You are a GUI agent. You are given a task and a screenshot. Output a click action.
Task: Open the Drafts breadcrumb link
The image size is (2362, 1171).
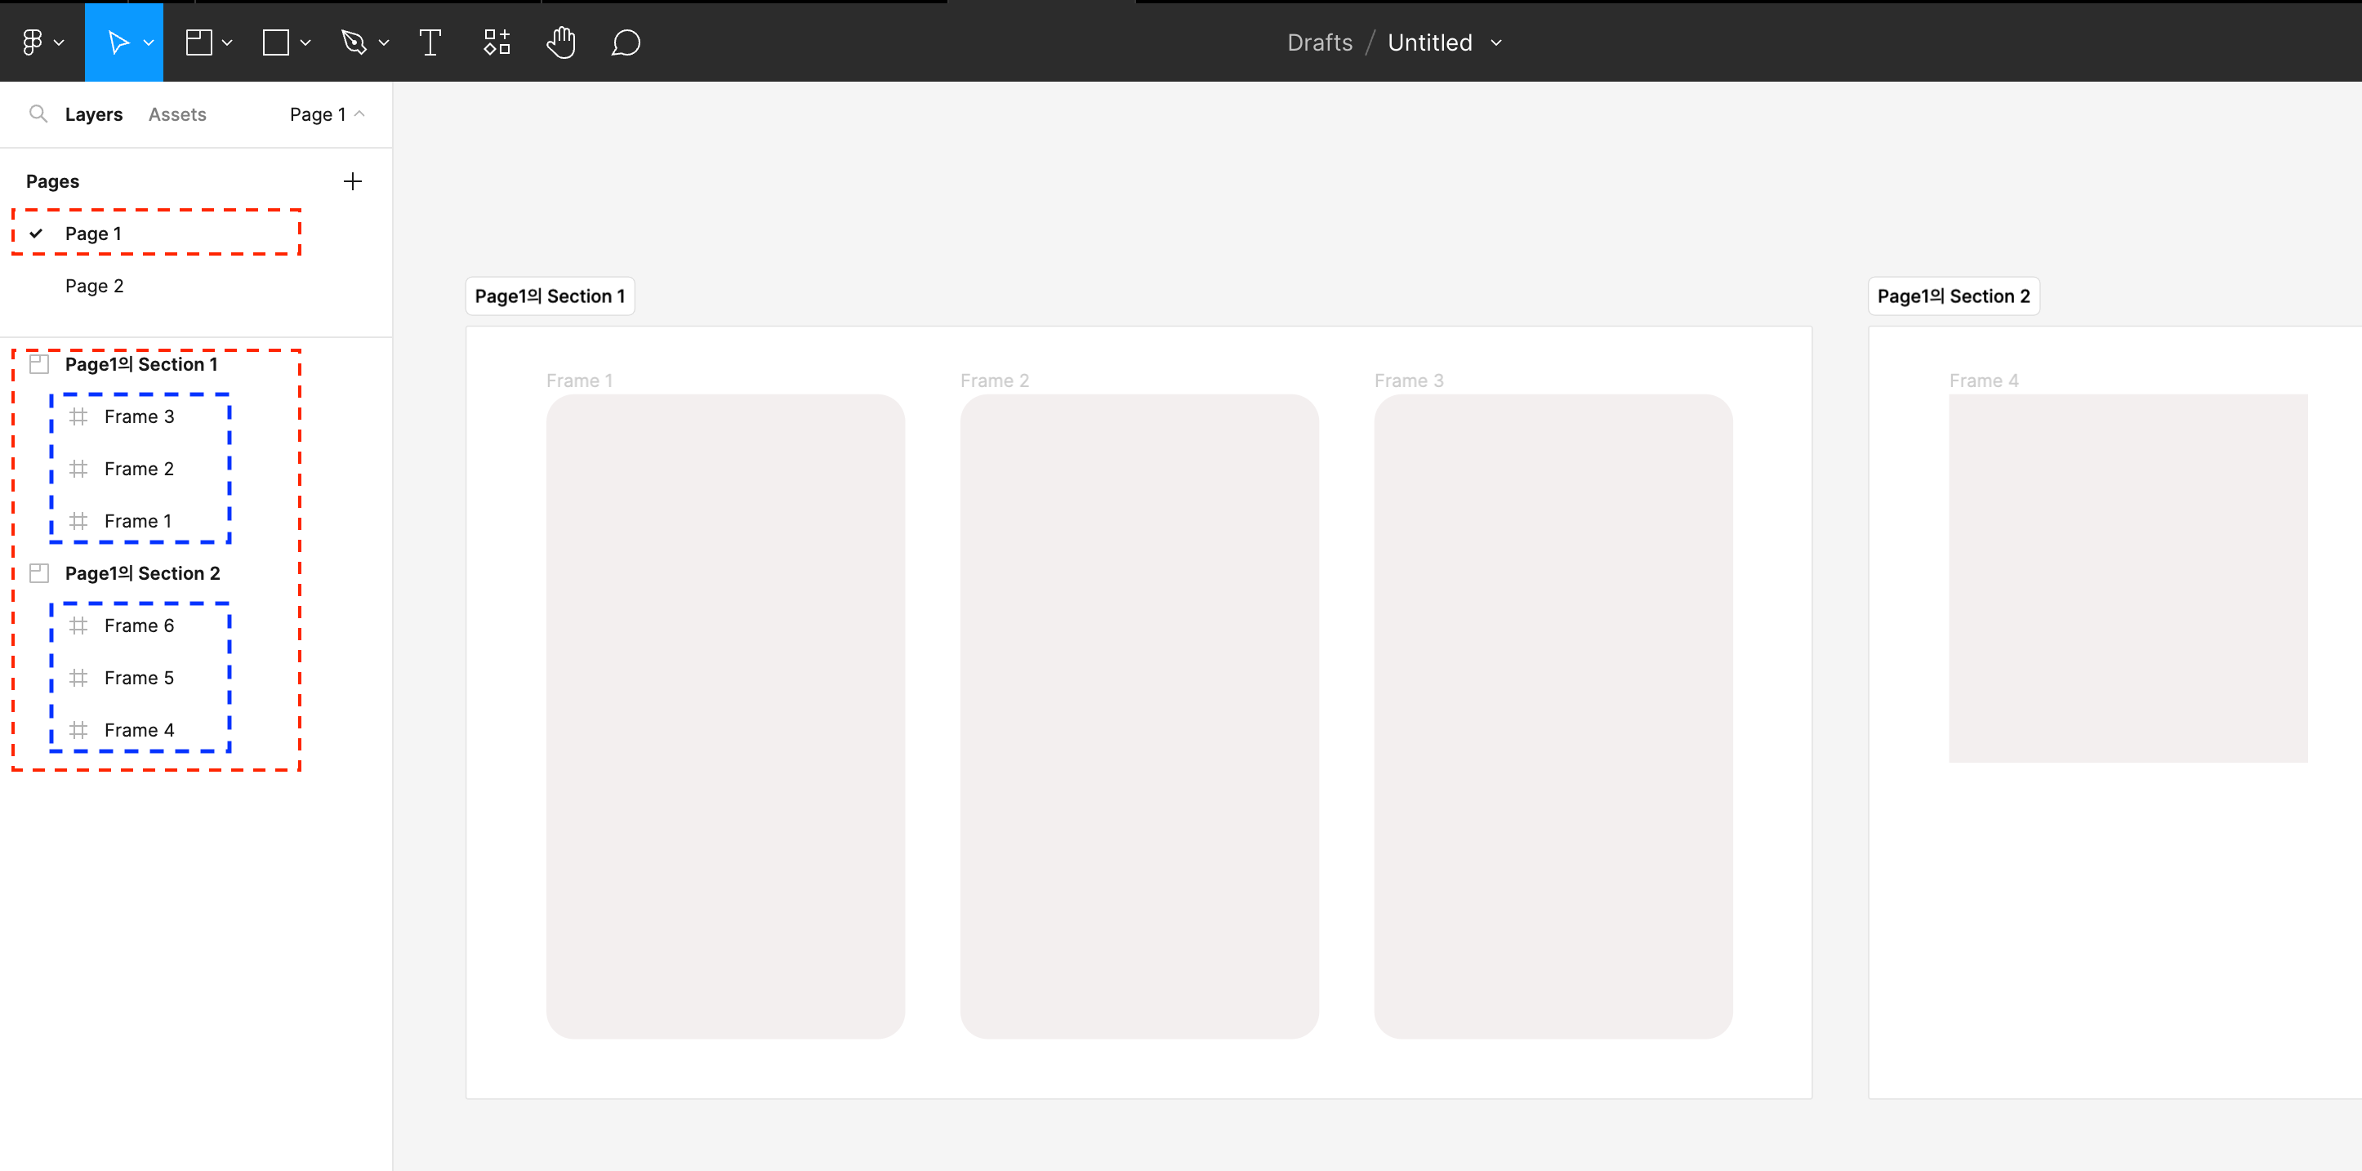pyautogui.click(x=1320, y=42)
